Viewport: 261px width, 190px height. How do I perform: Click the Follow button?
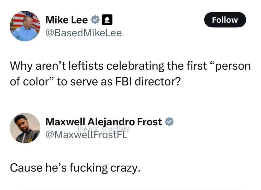point(225,20)
